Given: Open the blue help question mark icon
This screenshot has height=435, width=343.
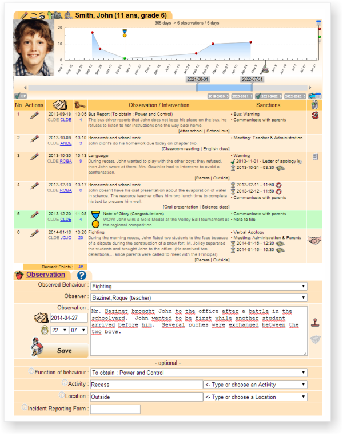Looking at the screenshot, I should pyautogui.click(x=81, y=275).
